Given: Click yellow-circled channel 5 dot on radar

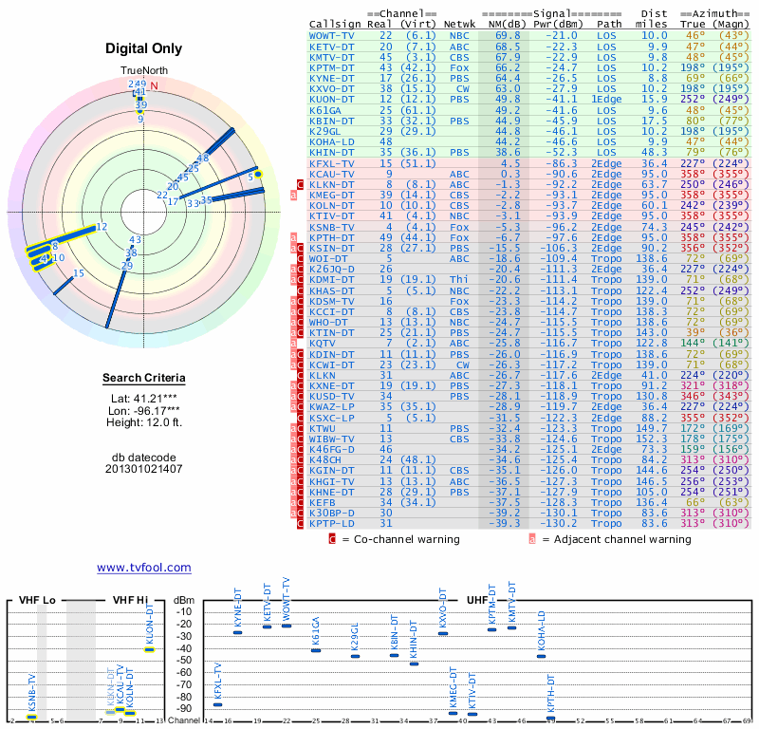Looking at the screenshot, I should click(x=258, y=175).
